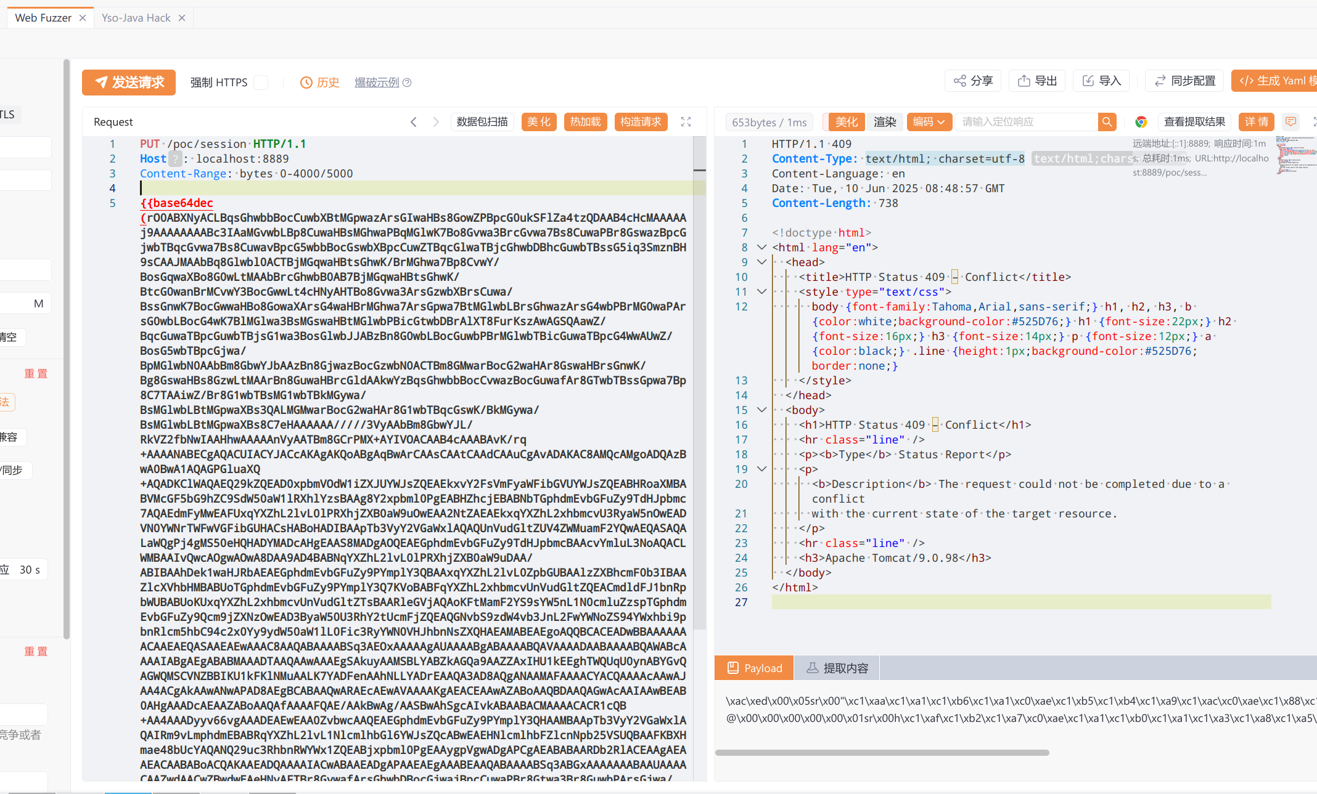This screenshot has width=1317, height=794.
Task: Click the orange comment bubble icon
Action: pos(1290,122)
